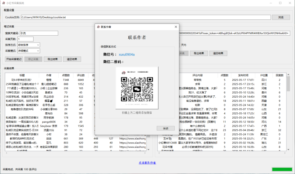Click the comment row dated 2025-05-11 18:01
This screenshot has width=295, height=174.
[x=243, y=101]
